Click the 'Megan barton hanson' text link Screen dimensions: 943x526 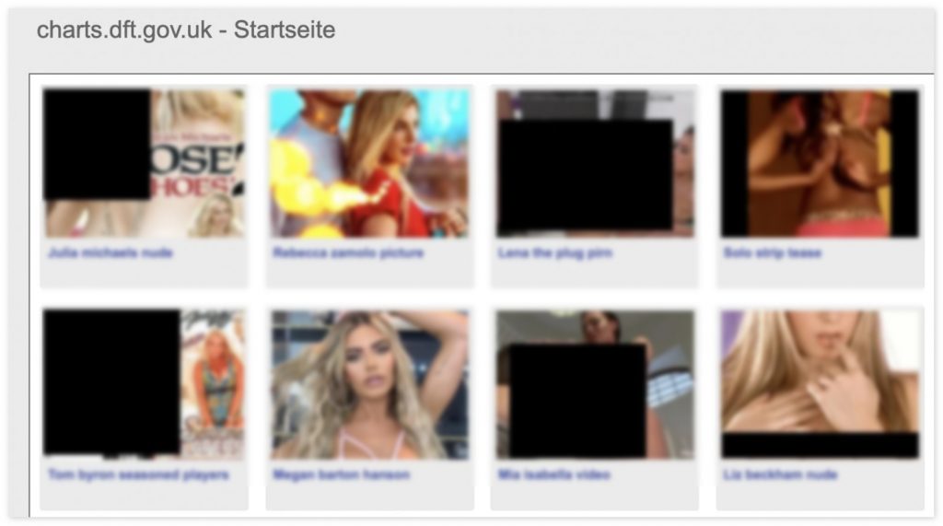click(x=341, y=474)
